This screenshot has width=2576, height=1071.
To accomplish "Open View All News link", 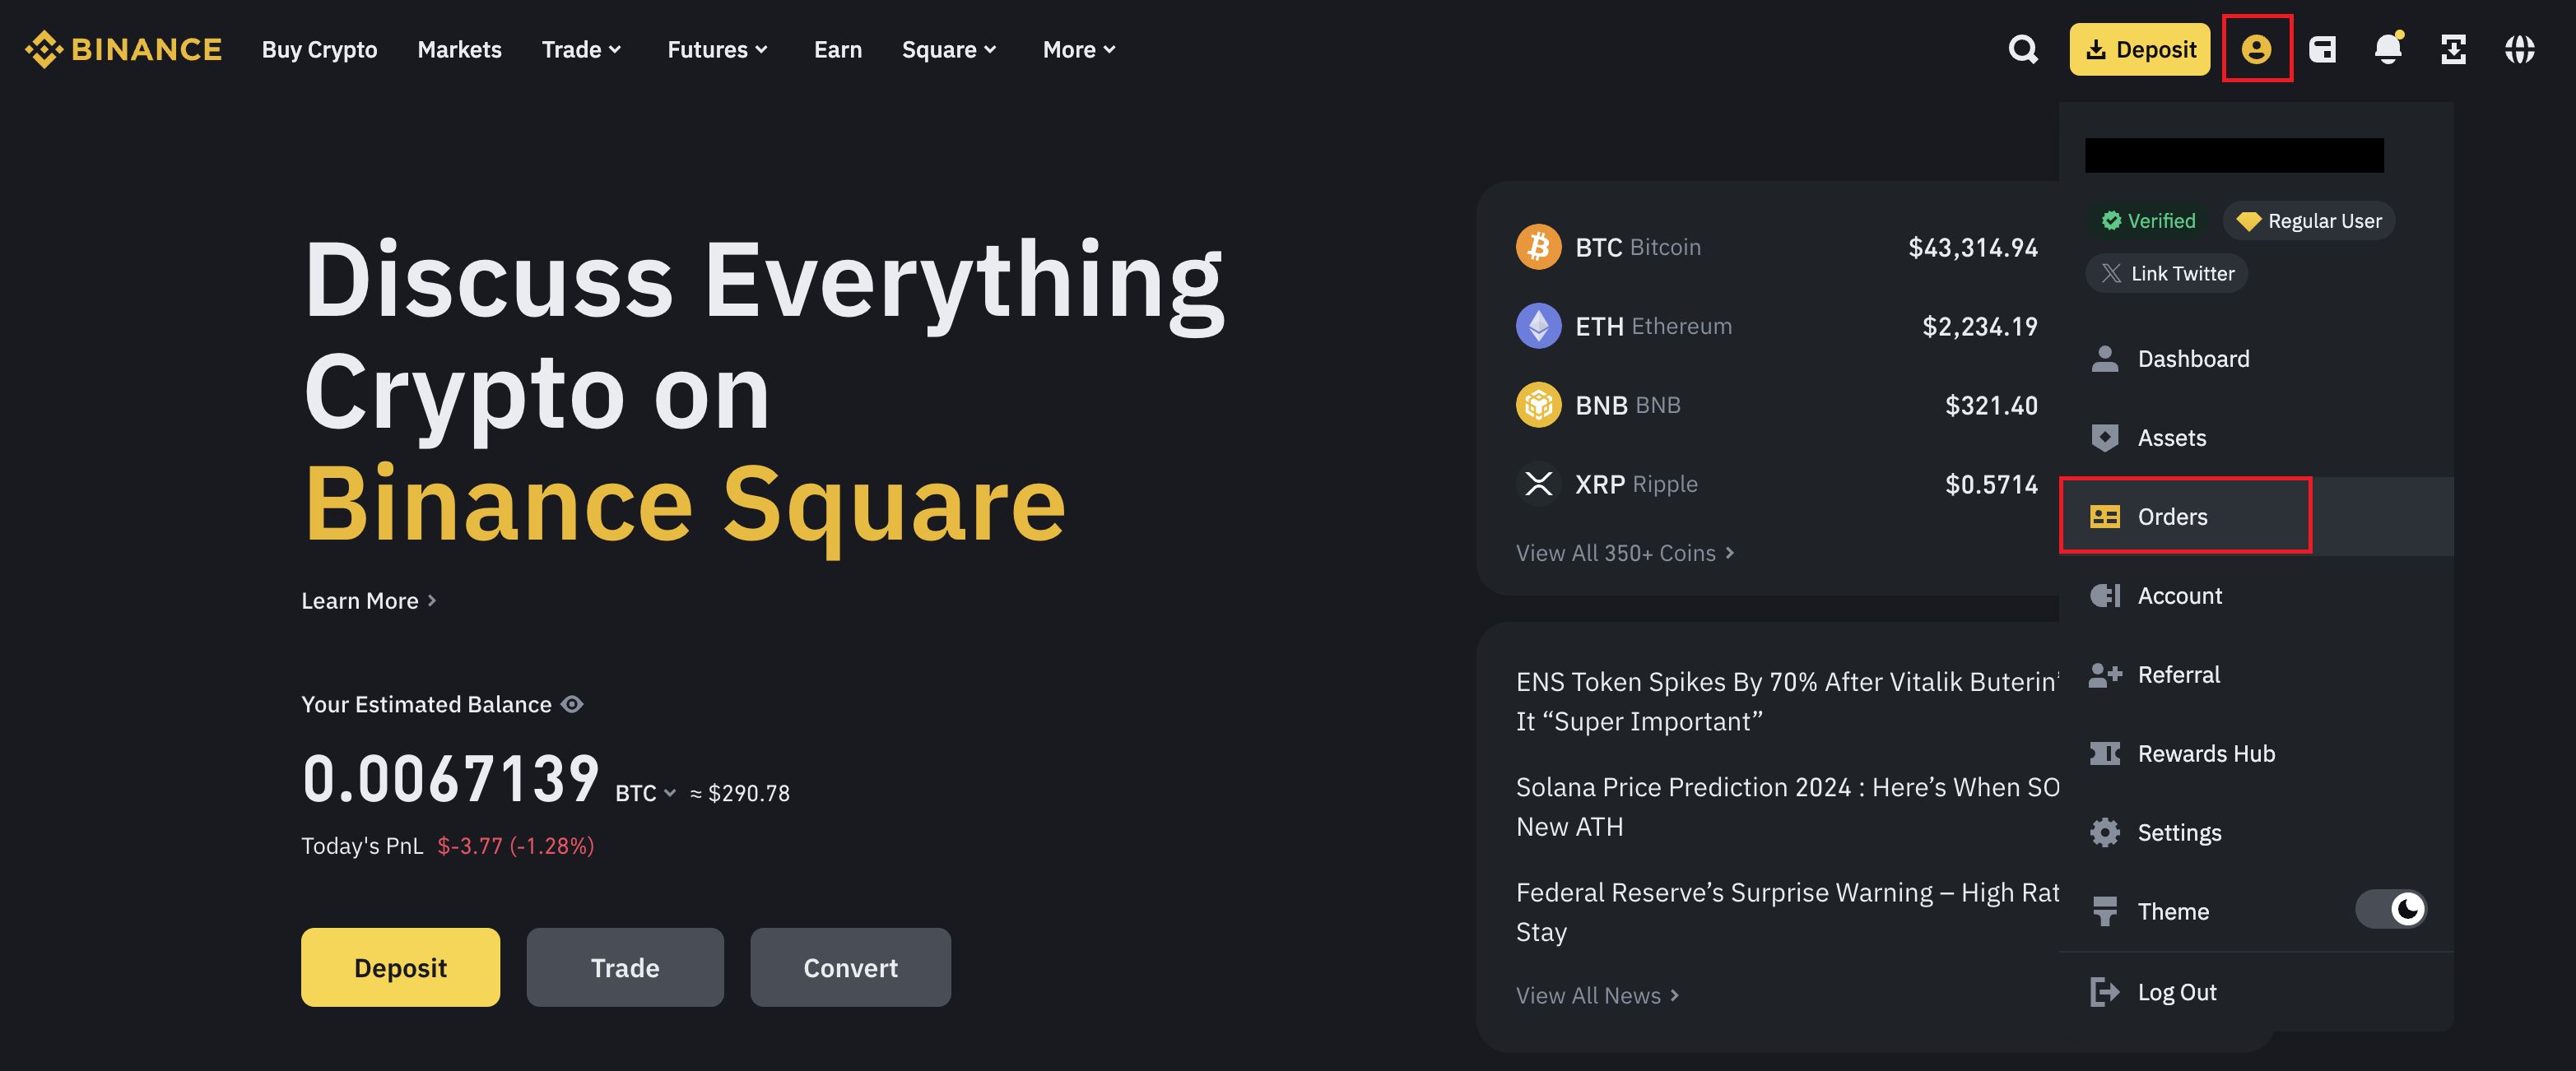I will pyautogui.click(x=1597, y=995).
